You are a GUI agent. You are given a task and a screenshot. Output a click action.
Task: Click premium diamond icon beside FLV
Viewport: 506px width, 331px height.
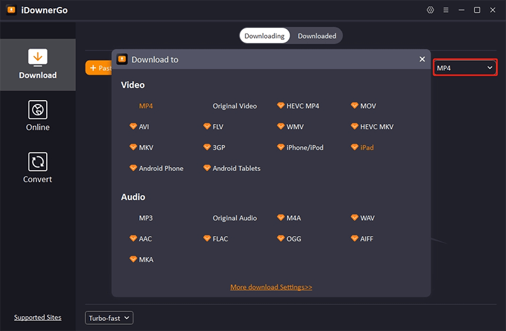tap(207, 126)
